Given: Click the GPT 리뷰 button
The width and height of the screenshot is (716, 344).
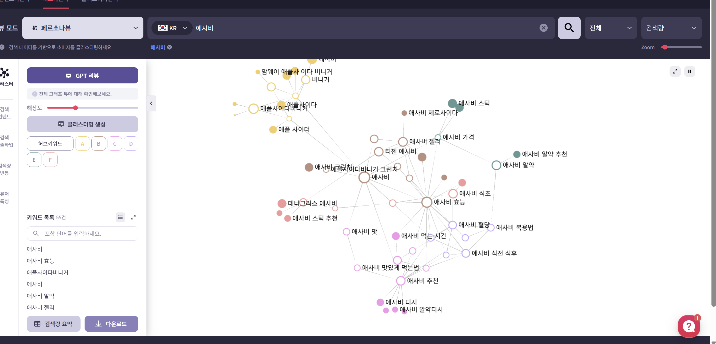Looking at the screenshot, I should click(82, 75).
